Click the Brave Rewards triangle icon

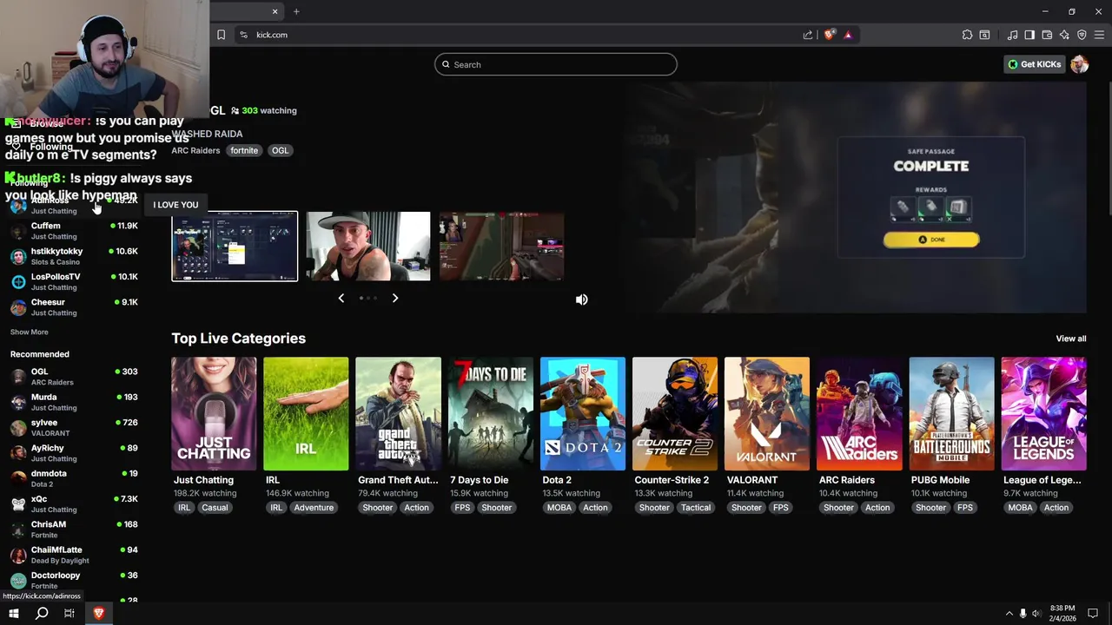coord(848,35)
